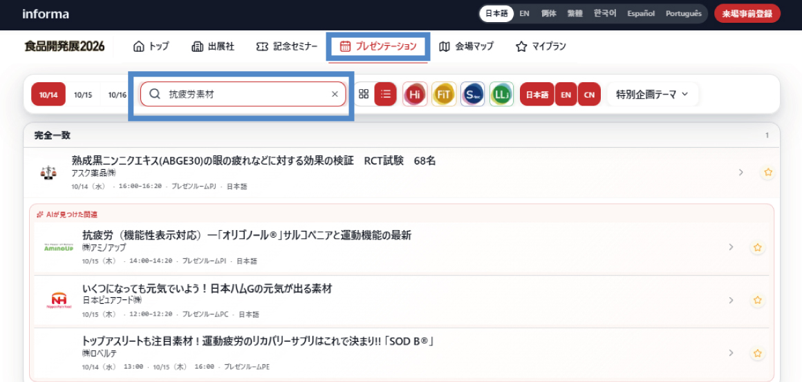This screenshot has width=802, height=382.
Task: Filter by the LLj exhibition icon
Action: pyautogui.click(x=501, y=94)
